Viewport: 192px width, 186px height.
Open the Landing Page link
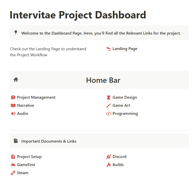(125, 49)
